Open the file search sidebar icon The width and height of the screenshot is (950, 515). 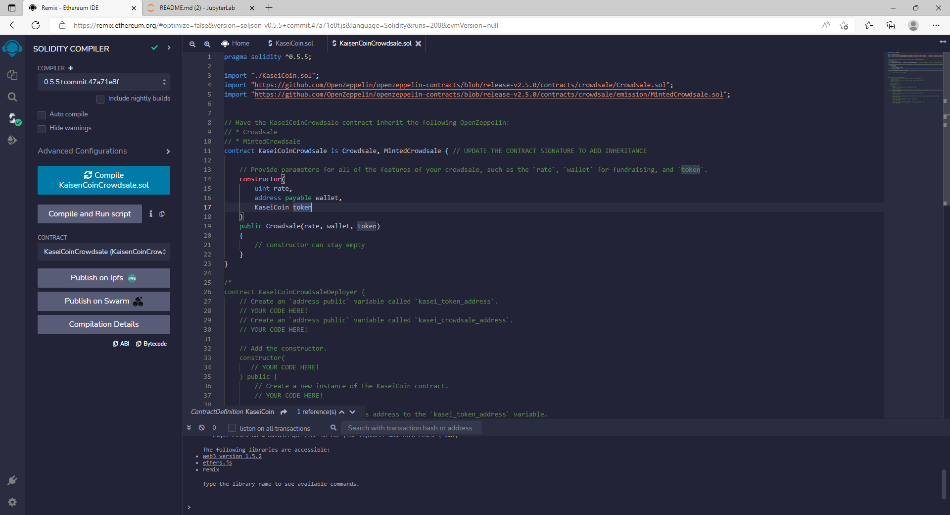pos(12,97)
